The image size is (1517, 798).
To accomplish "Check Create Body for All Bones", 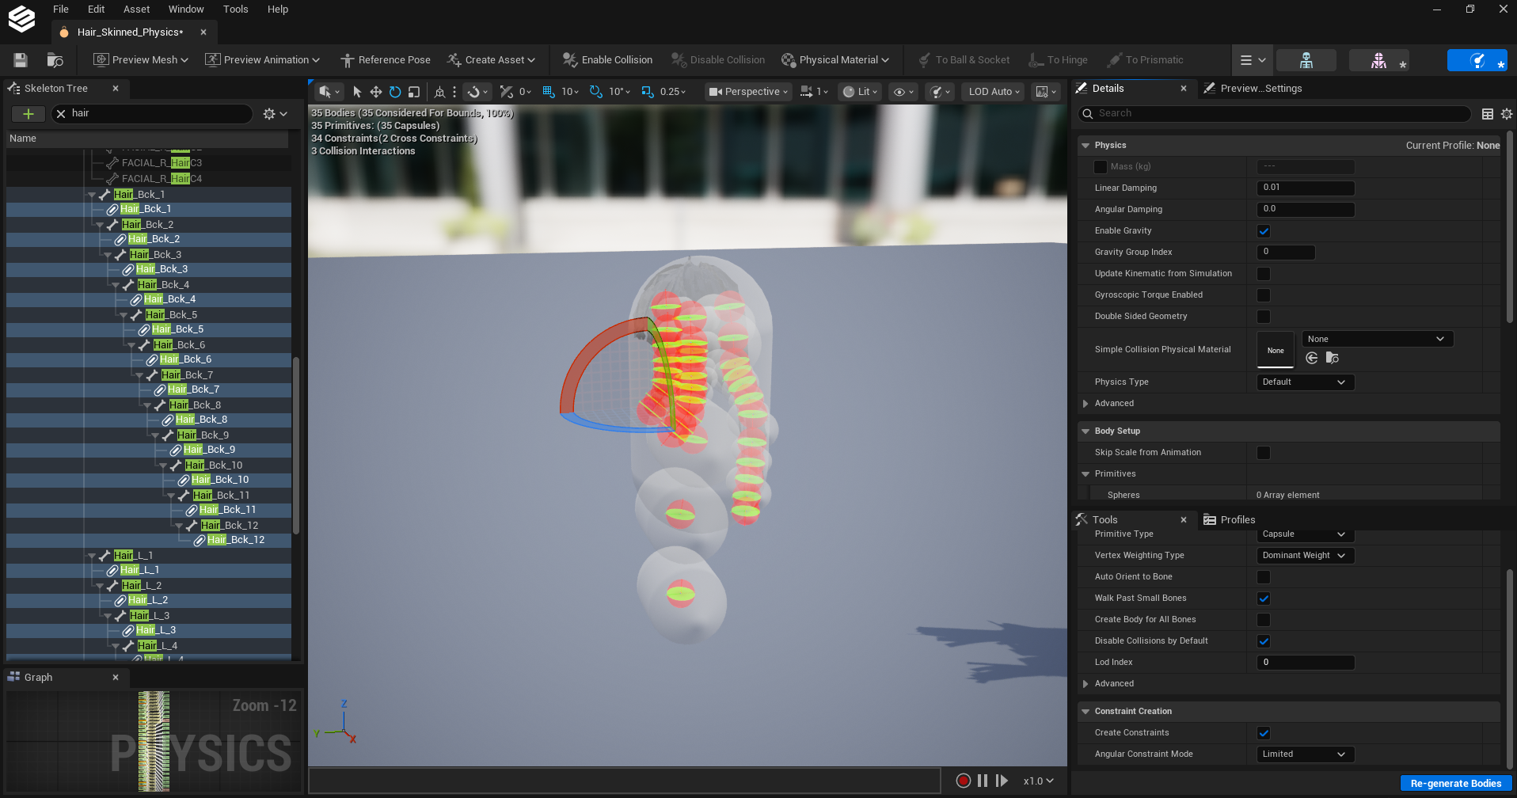I will pyautogui.click(x=1264, y=620).
